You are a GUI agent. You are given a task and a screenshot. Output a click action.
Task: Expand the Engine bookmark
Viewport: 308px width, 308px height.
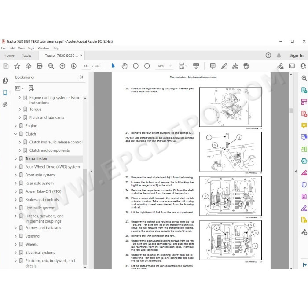tap(16, 126)
